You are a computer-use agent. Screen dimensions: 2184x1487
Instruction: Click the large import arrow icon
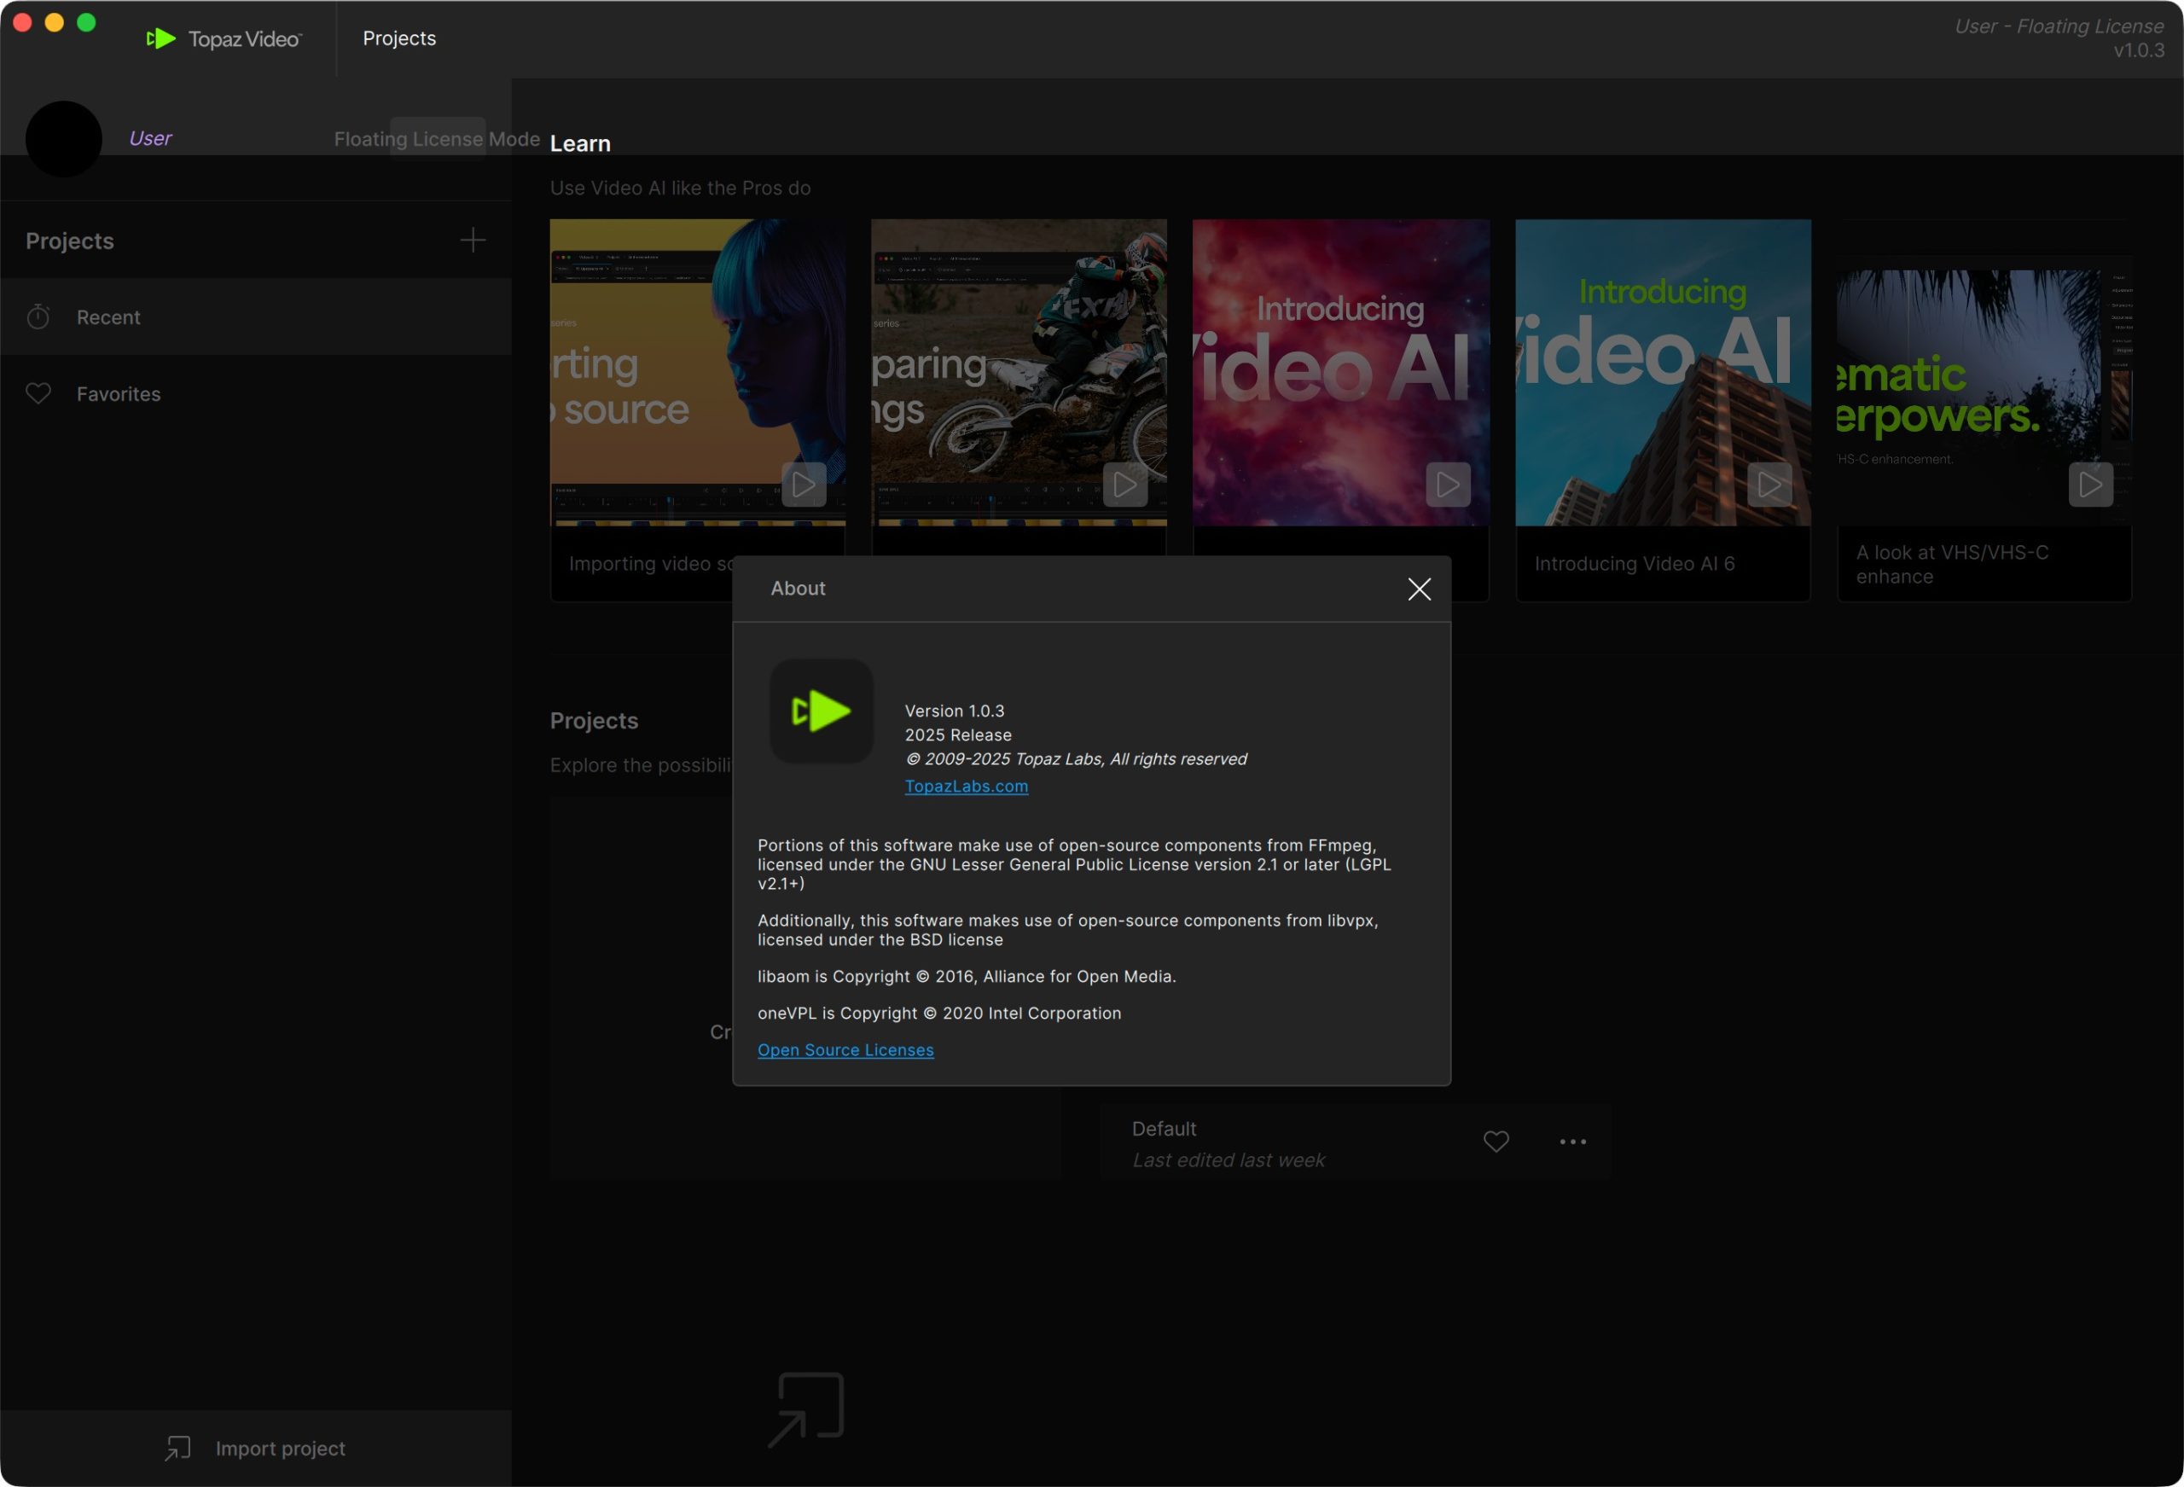(x=806, y=1409)
